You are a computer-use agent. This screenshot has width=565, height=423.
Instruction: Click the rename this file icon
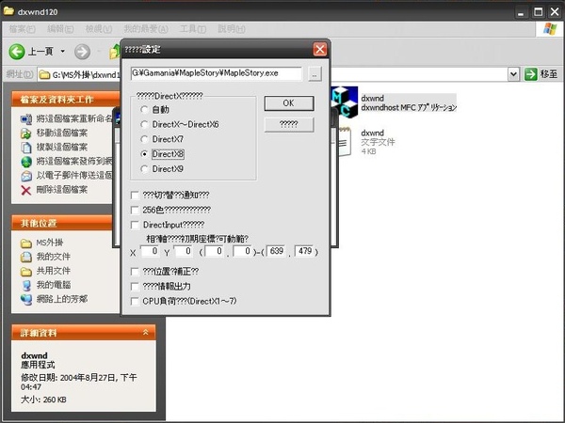(26, 118)
